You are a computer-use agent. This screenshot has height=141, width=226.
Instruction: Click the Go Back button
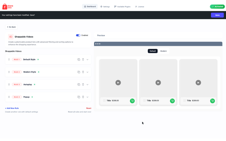pos(11,27)
